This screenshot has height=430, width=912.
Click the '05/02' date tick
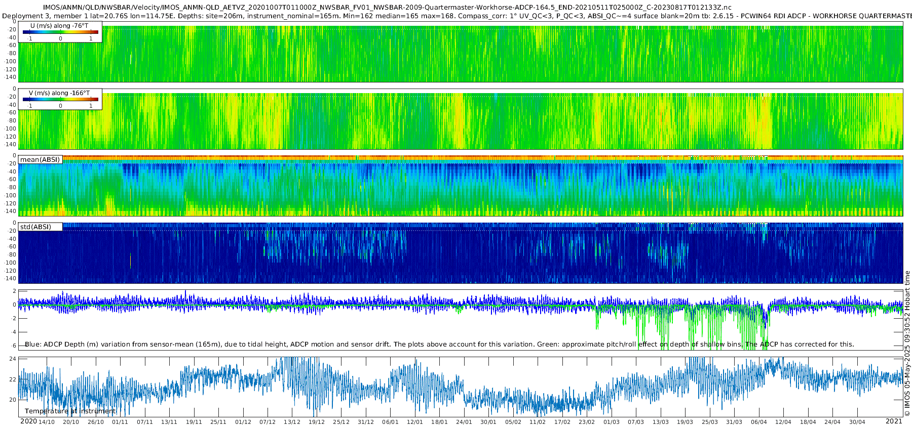(x=513, y=422)
